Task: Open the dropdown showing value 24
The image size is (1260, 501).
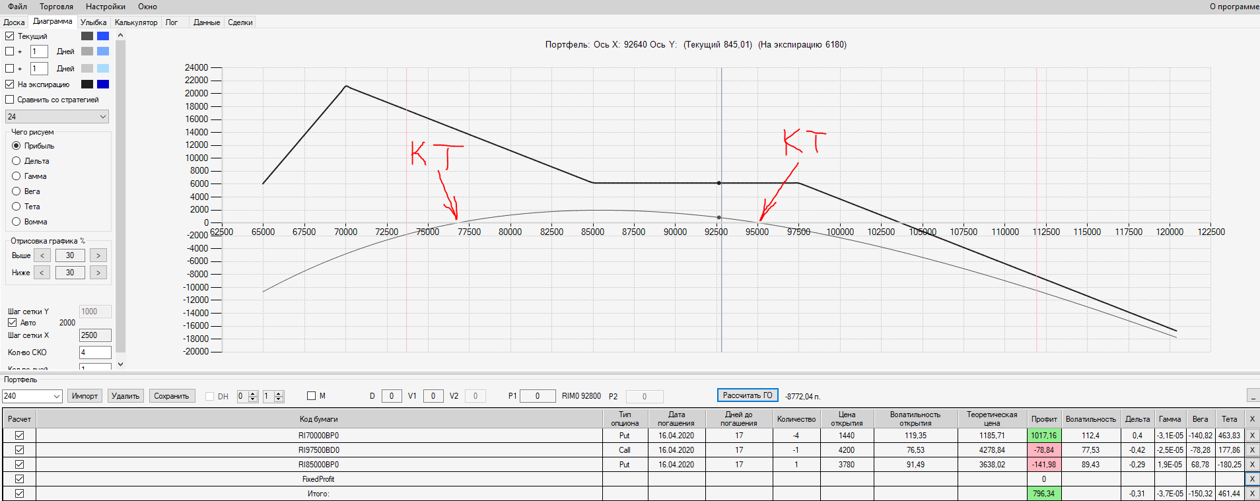Action: tap(57, 117)
